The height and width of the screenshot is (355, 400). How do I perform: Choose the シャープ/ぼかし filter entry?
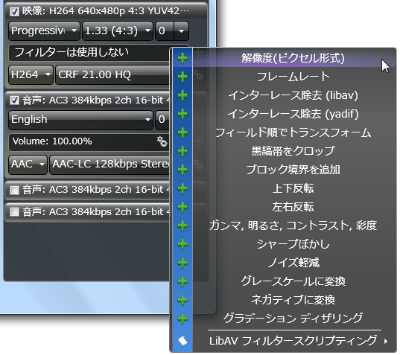pos(293,244)
